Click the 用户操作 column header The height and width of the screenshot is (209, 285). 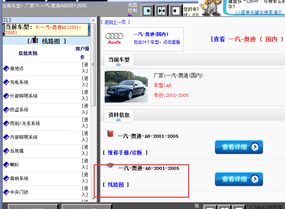pyautogui.click(x=82, y=53)
